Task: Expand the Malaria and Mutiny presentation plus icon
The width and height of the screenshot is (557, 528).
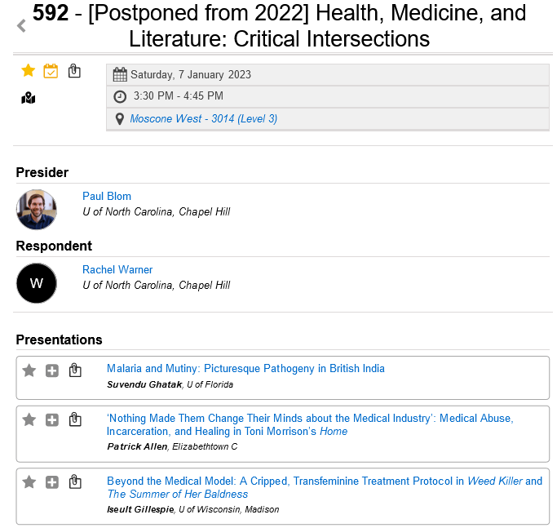Action: coord(52,370)
